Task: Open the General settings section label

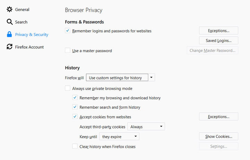Action: (22, 9)
